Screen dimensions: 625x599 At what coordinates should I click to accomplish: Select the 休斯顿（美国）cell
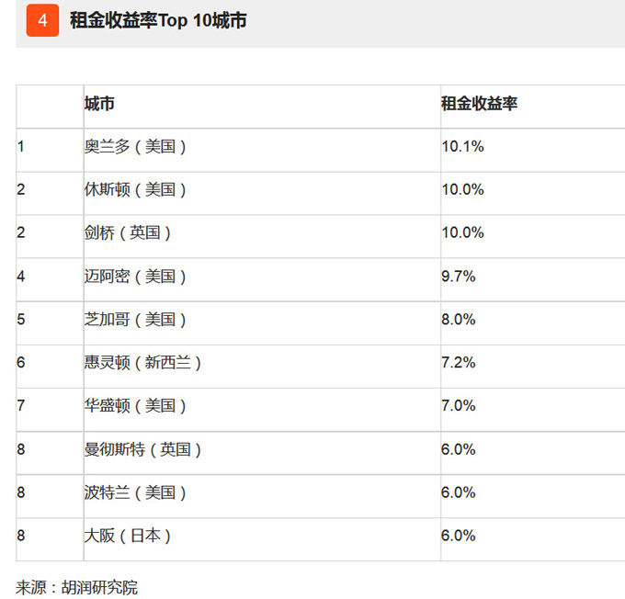click(x=135, y=189)
